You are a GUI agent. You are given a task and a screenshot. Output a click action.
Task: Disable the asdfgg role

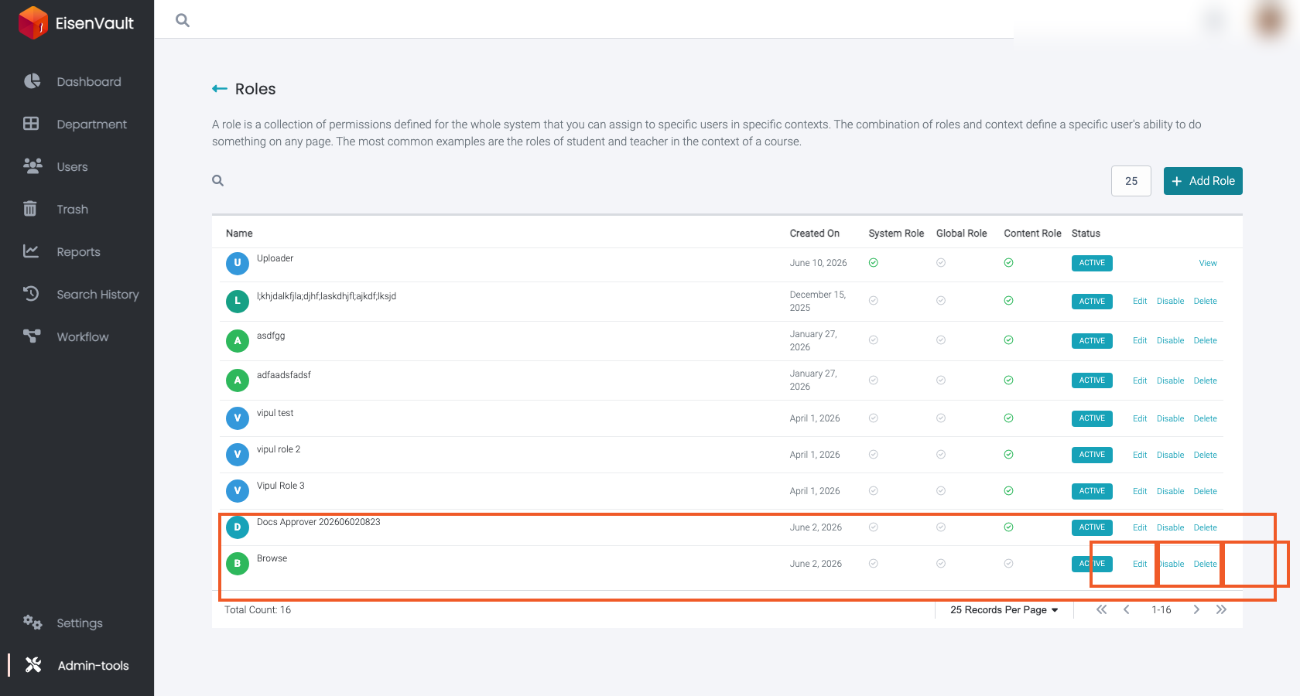click(x=1170, y=340)
